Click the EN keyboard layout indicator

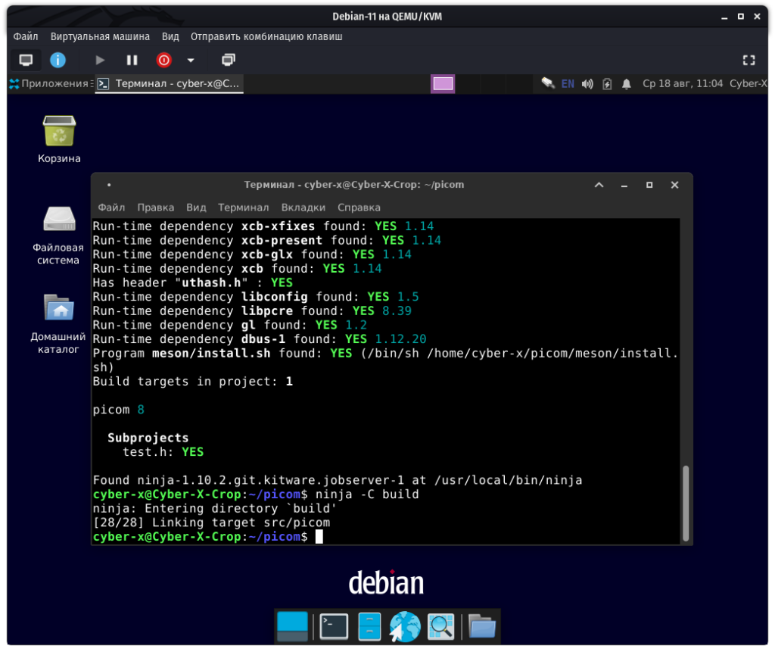pyautogui.click(x=568, y=83)
